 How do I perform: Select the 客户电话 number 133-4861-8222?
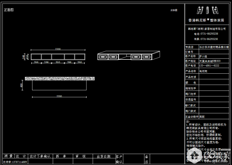[x=209, y=66]
